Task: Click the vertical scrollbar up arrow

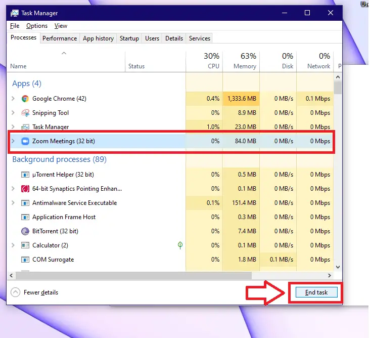Action: coord(338,77)
